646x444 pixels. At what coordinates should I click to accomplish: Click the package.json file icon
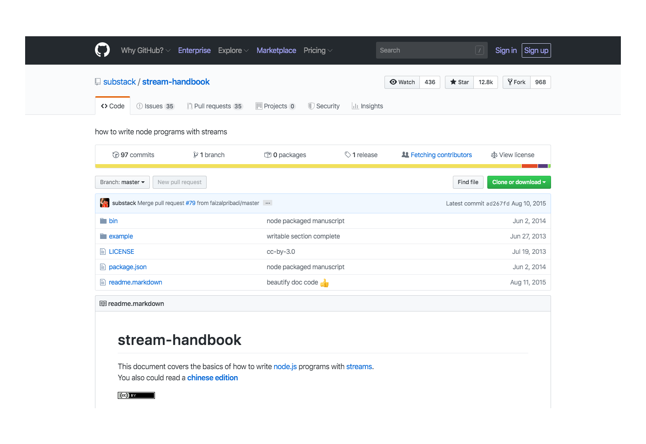tap(103, 267)
